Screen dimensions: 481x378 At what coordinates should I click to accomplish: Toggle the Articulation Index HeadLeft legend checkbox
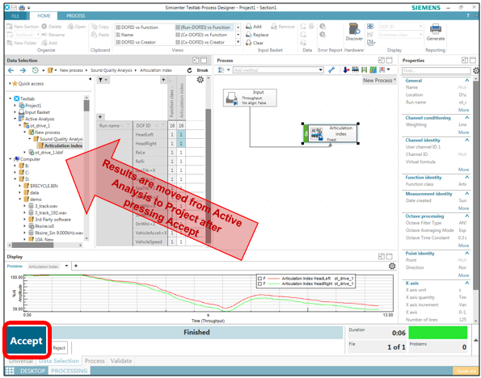pyautogui.click(x=259, y=279)
